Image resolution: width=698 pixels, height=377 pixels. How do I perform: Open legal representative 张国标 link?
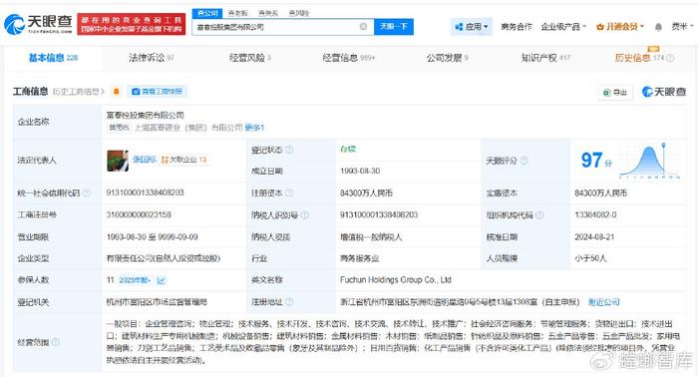tap(145, 160)
